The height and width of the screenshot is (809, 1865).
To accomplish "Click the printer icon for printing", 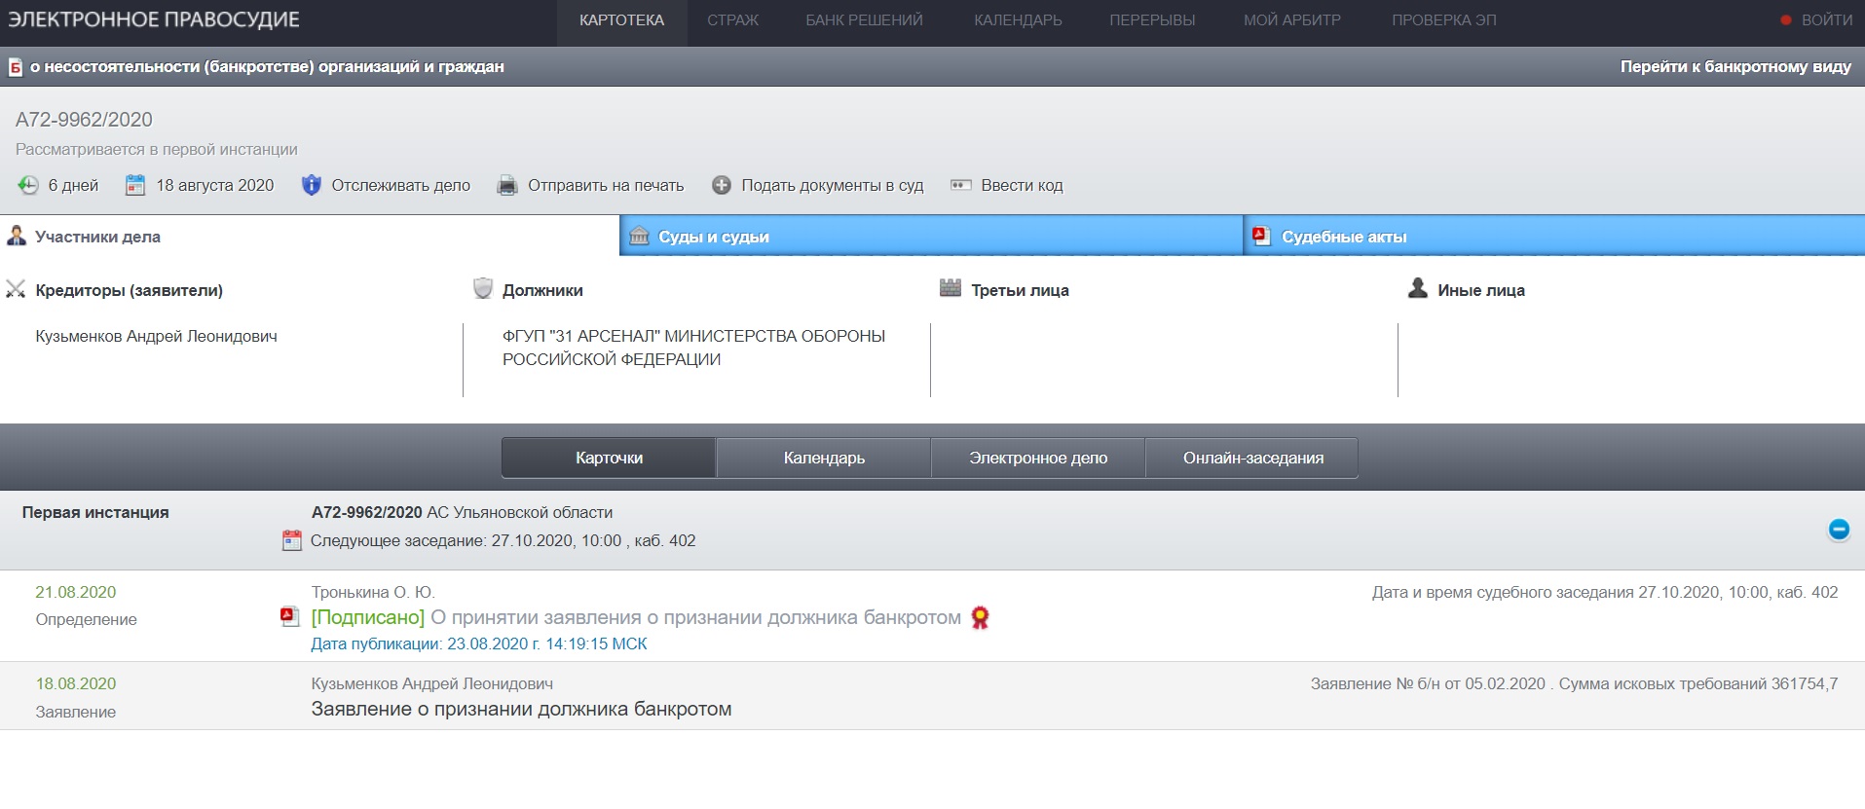I will click(x=507, y=186).
